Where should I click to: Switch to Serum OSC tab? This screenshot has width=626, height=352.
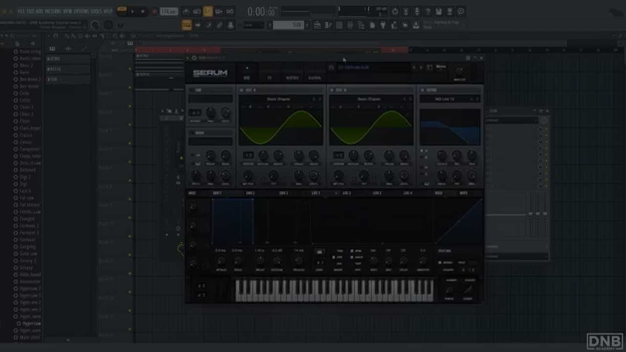(x=246, y=78)
